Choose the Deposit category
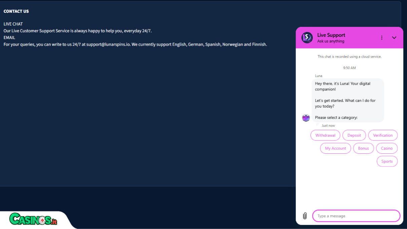This screenshot has width=407, height=229. (x=354, y=135)
